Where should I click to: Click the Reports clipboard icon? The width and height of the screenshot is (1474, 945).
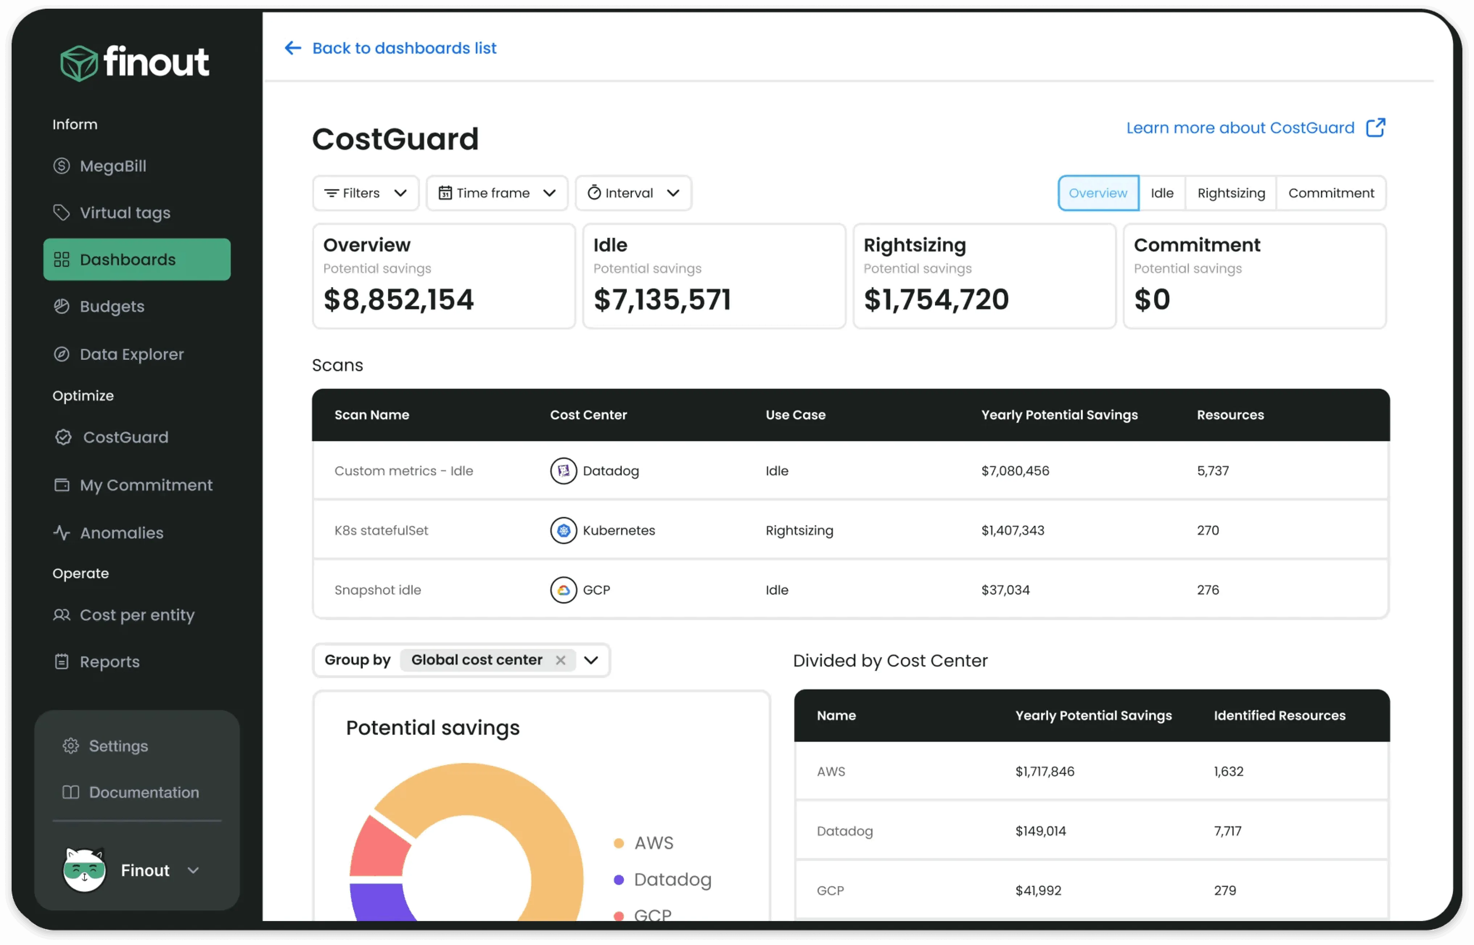click(x=61, y=661)
